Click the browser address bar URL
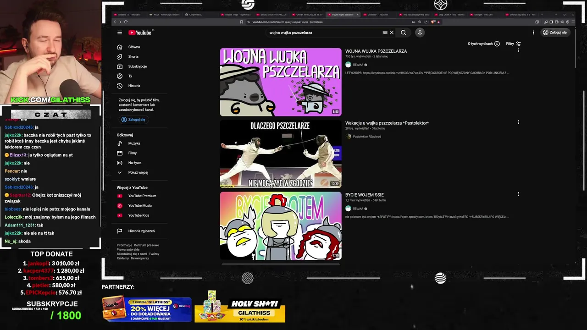Image resolution: width=587 pixels, height=330 pixels. pyautogui.click(x=287, y=22)
